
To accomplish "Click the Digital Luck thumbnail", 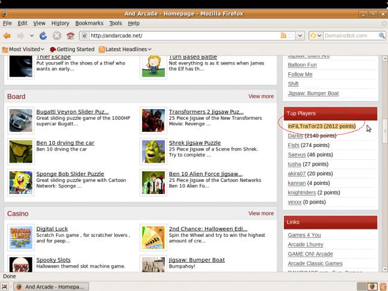I will [x=21, y=238].
